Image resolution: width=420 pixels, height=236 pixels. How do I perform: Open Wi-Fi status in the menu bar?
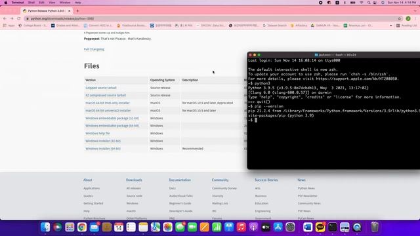[362, 3]
